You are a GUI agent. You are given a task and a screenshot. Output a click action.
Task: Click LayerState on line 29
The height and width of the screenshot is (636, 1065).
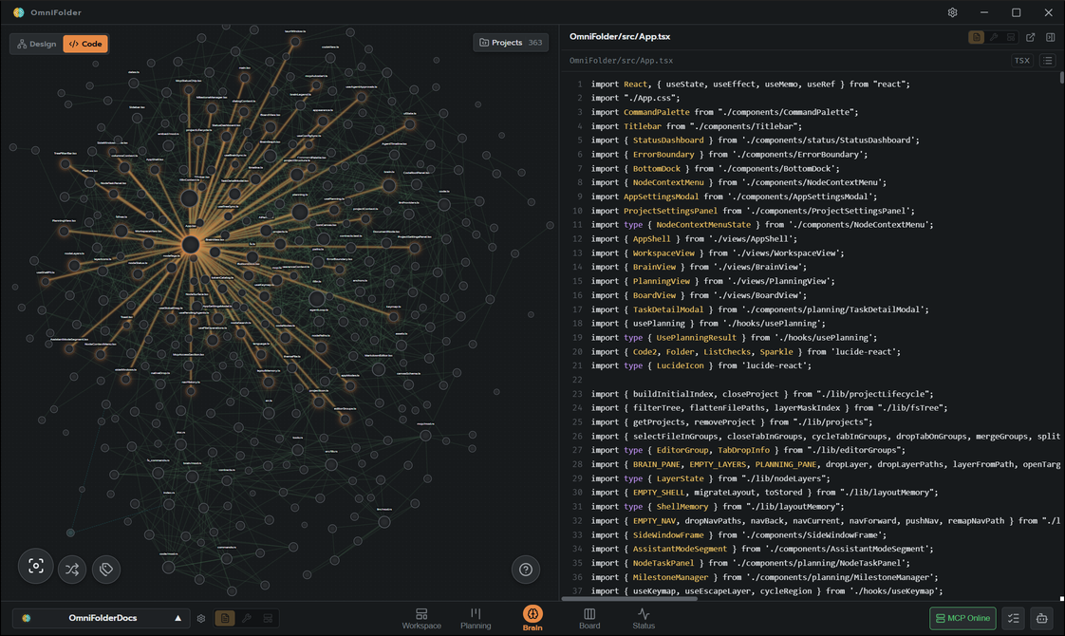tap(680, 478)
